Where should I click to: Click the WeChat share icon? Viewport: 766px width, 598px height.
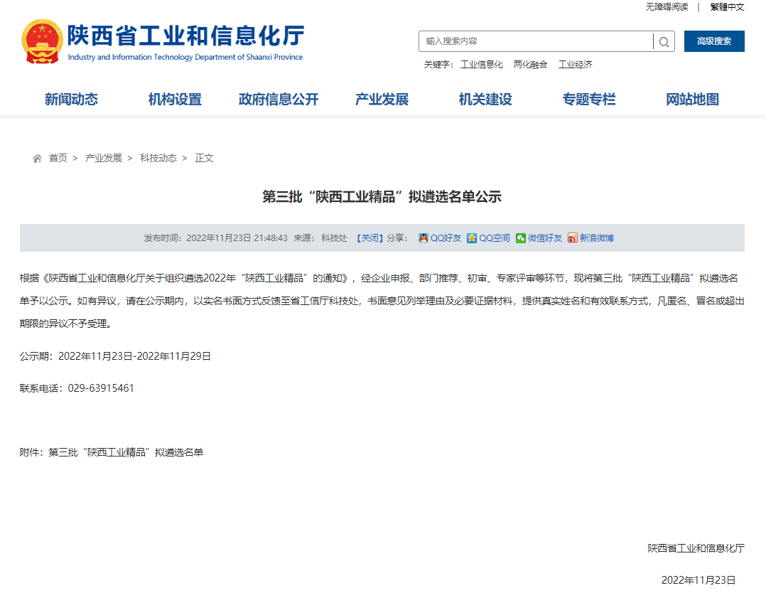tap(521, 238)
